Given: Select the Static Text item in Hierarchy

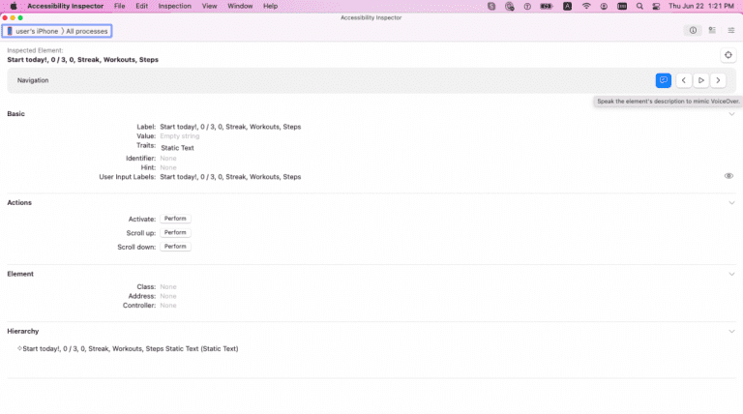Looking at the screenshot, I should pos(130,348).
